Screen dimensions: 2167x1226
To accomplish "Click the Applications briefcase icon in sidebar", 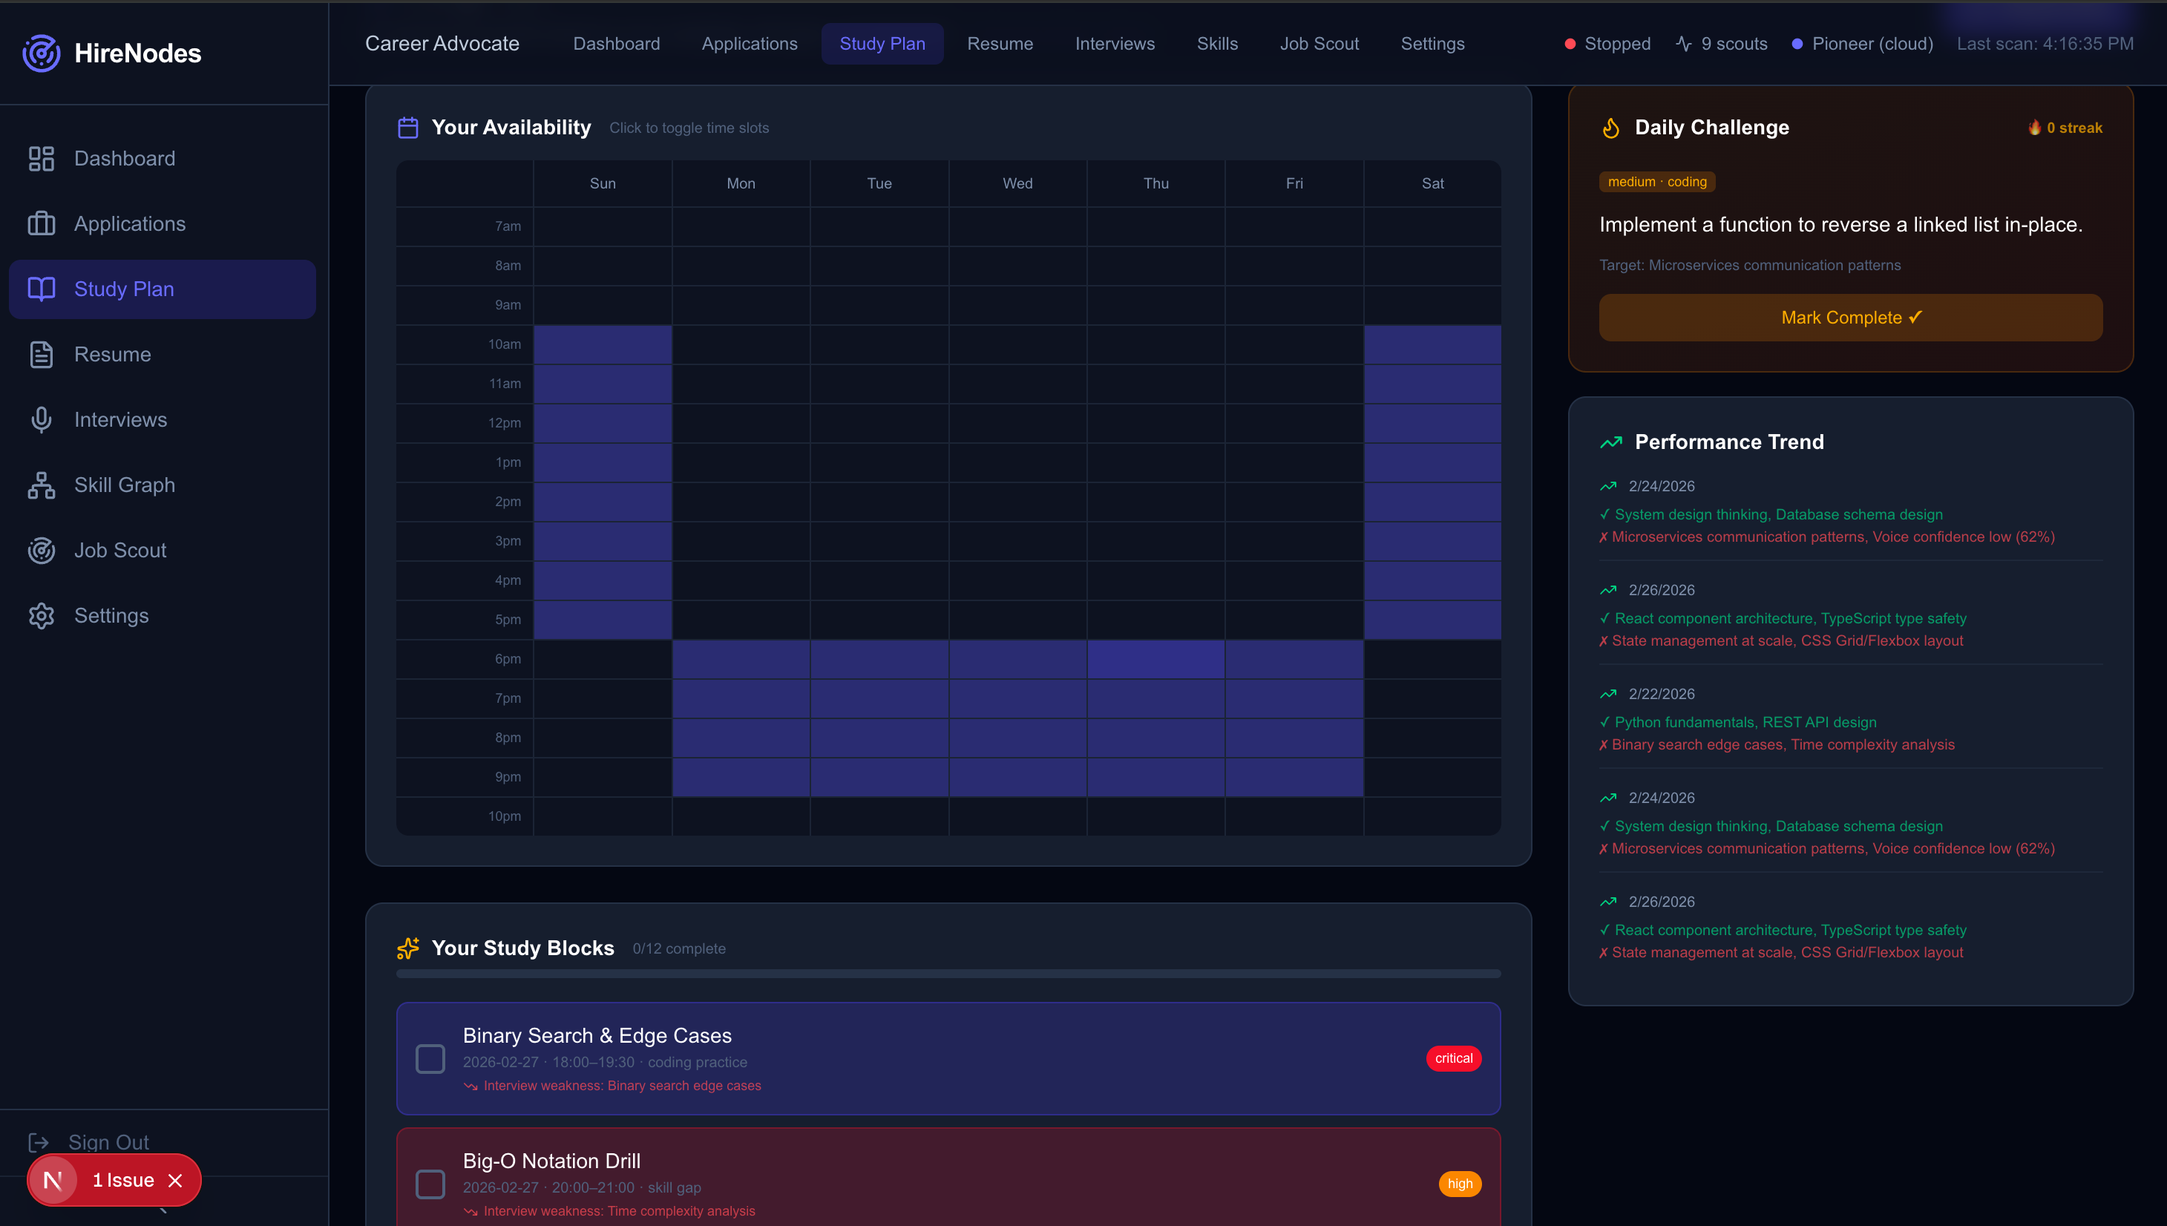I will pos(42,224).
